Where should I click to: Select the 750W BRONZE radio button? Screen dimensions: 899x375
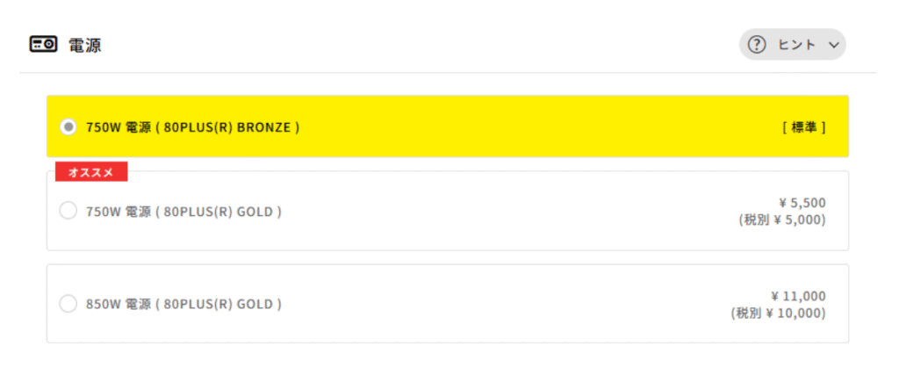point(68,126)
